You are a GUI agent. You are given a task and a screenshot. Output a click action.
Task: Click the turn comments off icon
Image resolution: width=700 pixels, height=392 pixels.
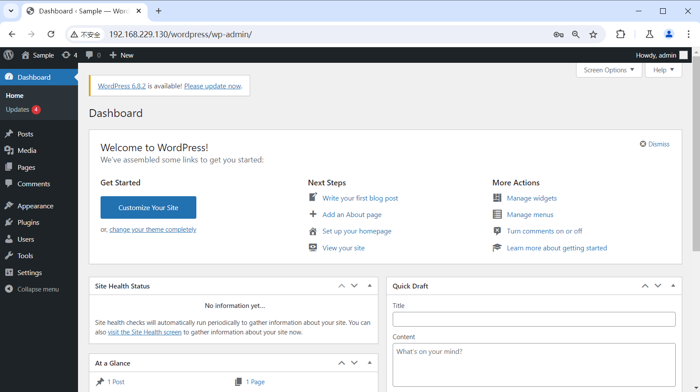click(497, 231)
